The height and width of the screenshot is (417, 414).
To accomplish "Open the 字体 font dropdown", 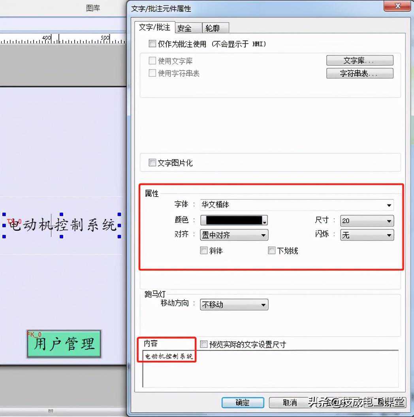I will [389, 205].
